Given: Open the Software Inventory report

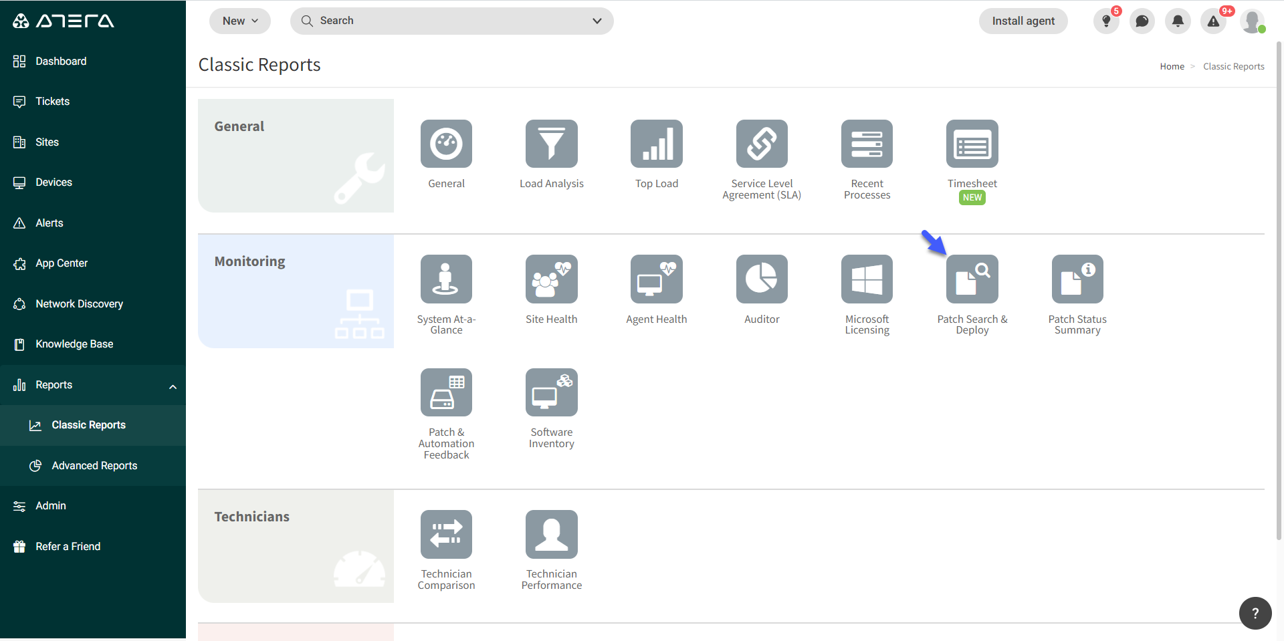Looking at the screenshot, I should [551, 392].
